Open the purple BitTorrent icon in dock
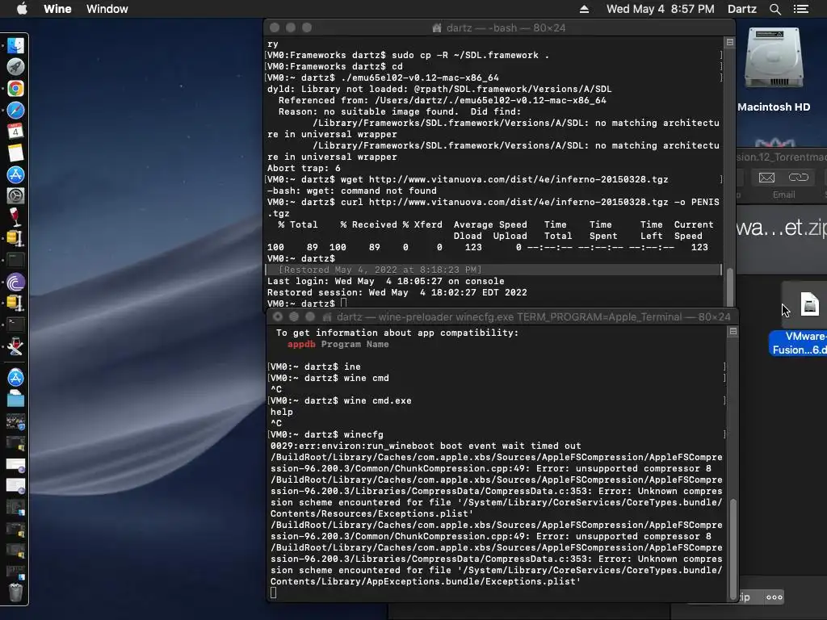The width and height of the screenshot is (827, 620). [x=15, y=283]
